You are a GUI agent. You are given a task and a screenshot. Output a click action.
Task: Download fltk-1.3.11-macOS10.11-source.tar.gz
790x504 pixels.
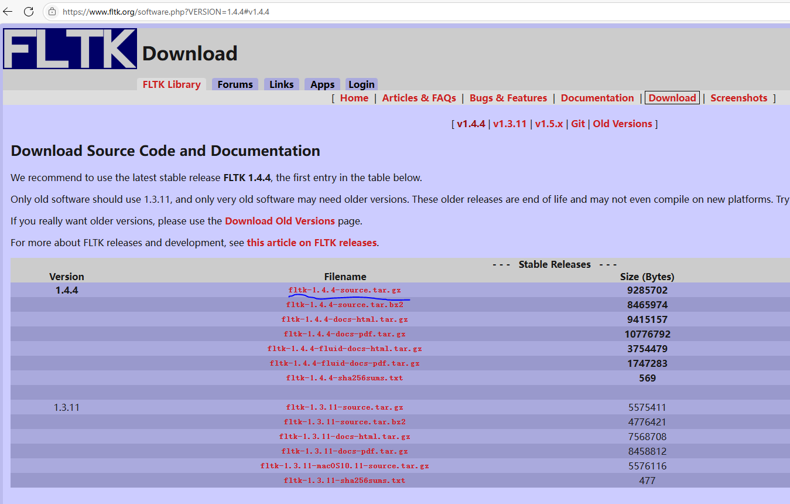(345, 466)
